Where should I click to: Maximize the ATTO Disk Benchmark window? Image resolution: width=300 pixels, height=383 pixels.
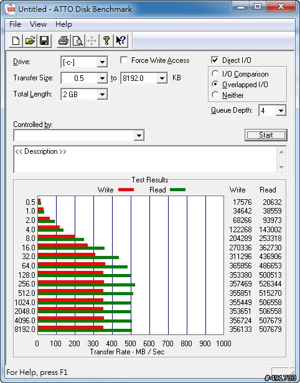tap(258, 7)
